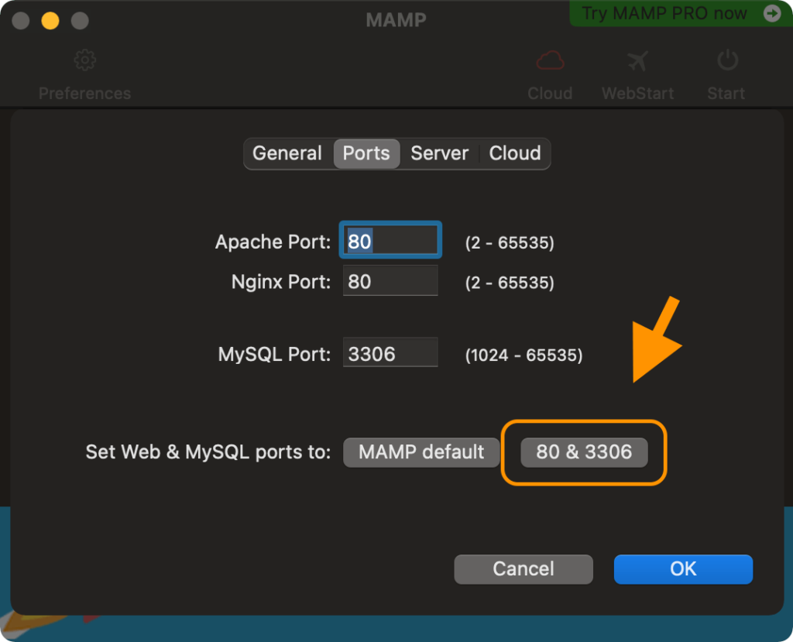Cancel the preferences dialog
Image resolution: width=793 pixels, height=642 pixels.
524,569
